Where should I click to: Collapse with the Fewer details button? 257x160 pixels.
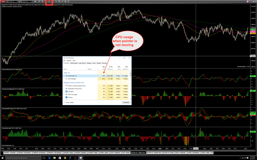[x=69, y=102]
